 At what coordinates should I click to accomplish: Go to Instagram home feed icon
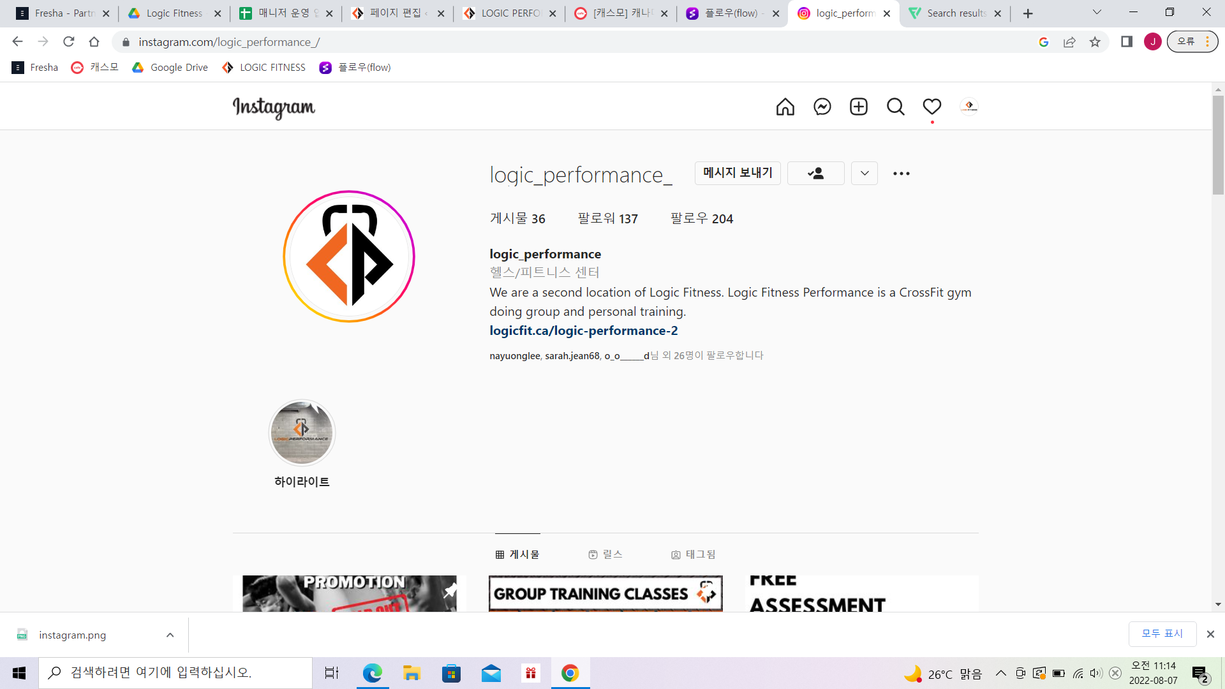[785, 107]
